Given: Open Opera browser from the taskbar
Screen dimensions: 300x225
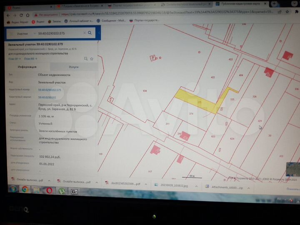Looking at the screenshot, I should click(x=49, y=190).
